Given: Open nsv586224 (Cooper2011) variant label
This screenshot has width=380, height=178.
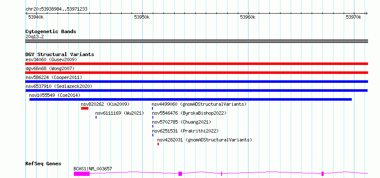Looking at the screenshot, I should [54, 77].
